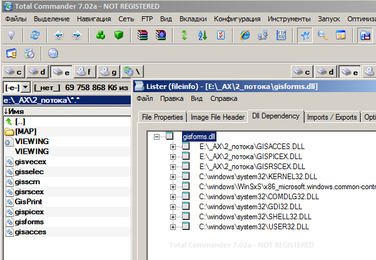
Task: Click the network computers connection icon
Action: [x=263, y=35]
